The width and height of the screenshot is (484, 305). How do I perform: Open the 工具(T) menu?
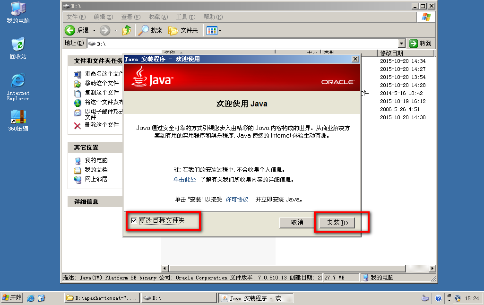[186, 17]
